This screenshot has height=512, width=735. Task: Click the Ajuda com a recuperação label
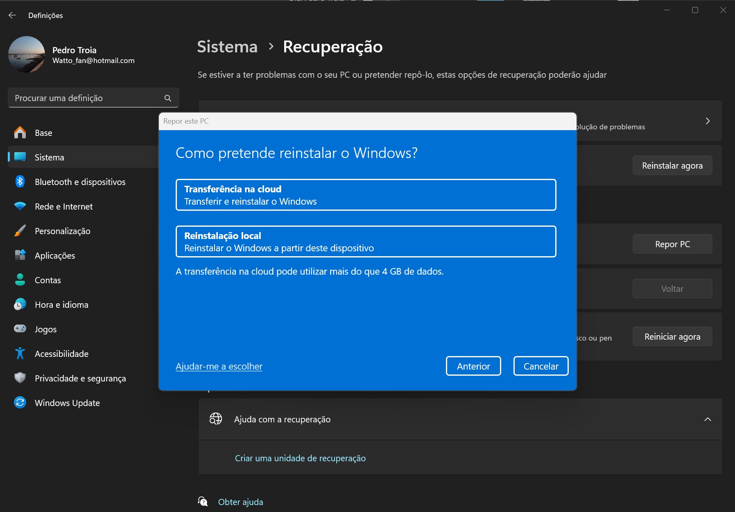(282, 420)
